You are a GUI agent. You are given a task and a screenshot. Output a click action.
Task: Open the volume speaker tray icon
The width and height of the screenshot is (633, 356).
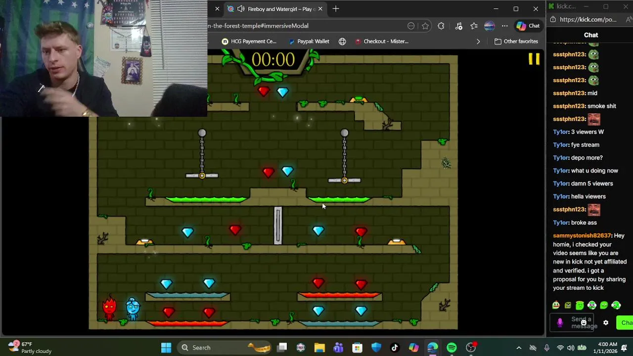click(x=571, y=348)
